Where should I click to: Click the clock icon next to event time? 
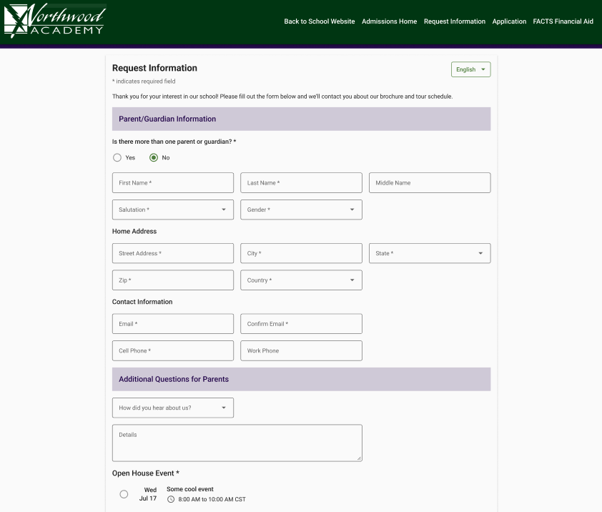click(x=169, y=498)
